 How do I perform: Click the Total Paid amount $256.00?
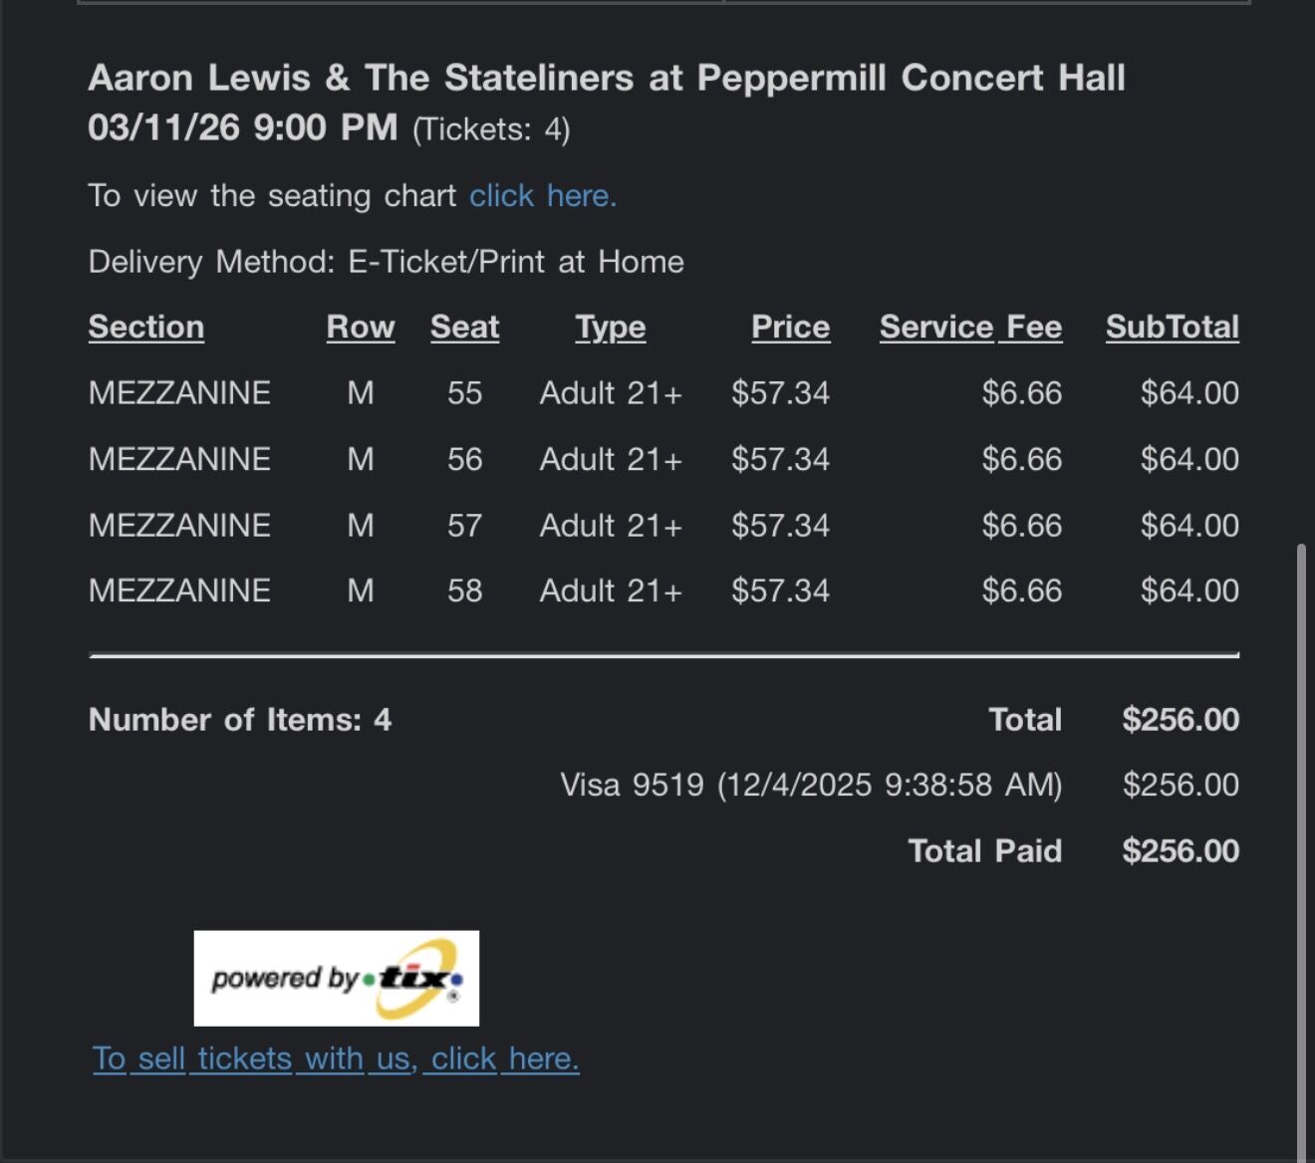click(x=1180, y=851)
